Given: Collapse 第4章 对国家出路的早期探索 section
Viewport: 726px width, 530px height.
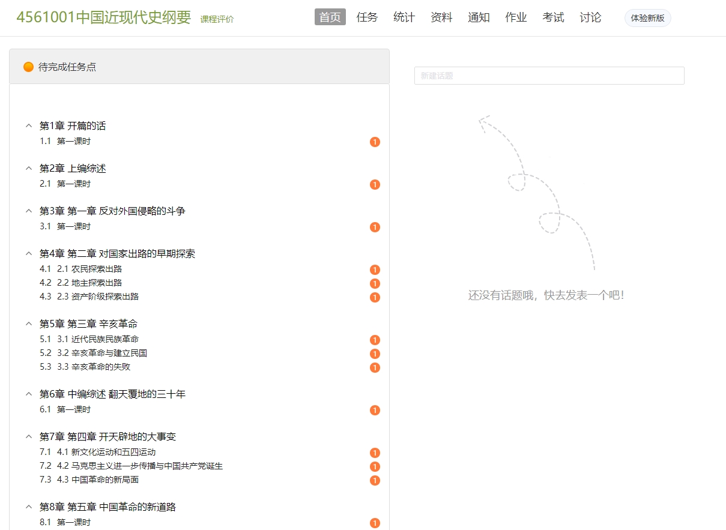Looking at the screenshot, I should (28, 254).
